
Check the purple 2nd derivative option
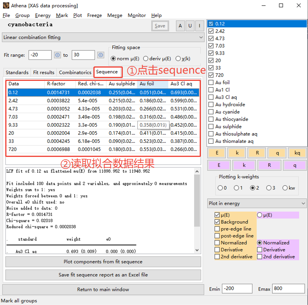(259, 257)
